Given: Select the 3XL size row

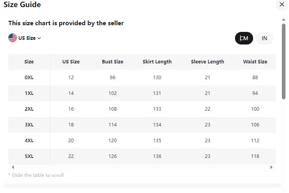Looking at the screenshot, I should [x=142, y=125].
